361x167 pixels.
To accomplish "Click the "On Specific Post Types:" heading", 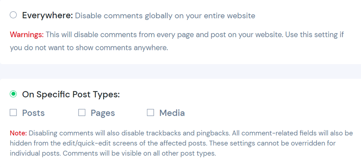I will [71, 95].
